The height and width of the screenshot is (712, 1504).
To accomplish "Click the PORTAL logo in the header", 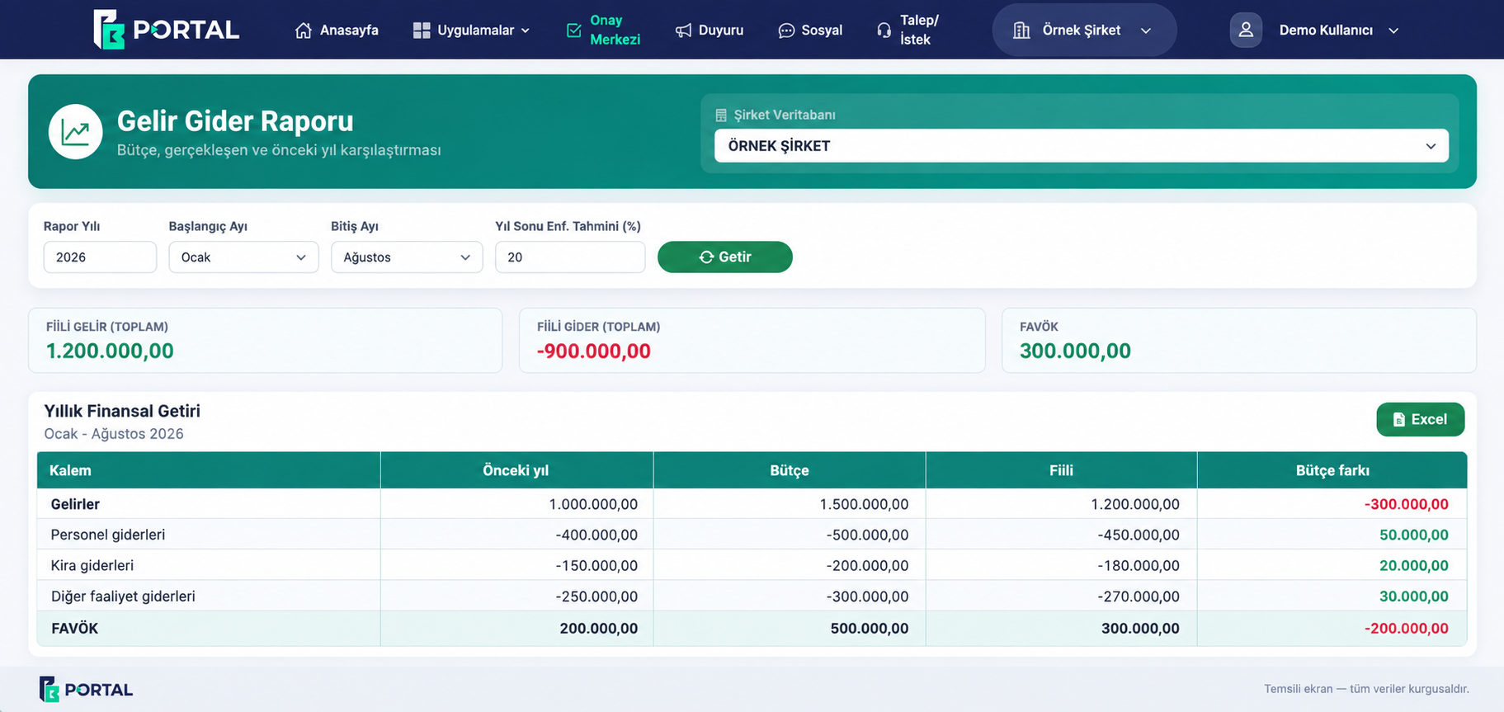I will (x=167, y=30).
